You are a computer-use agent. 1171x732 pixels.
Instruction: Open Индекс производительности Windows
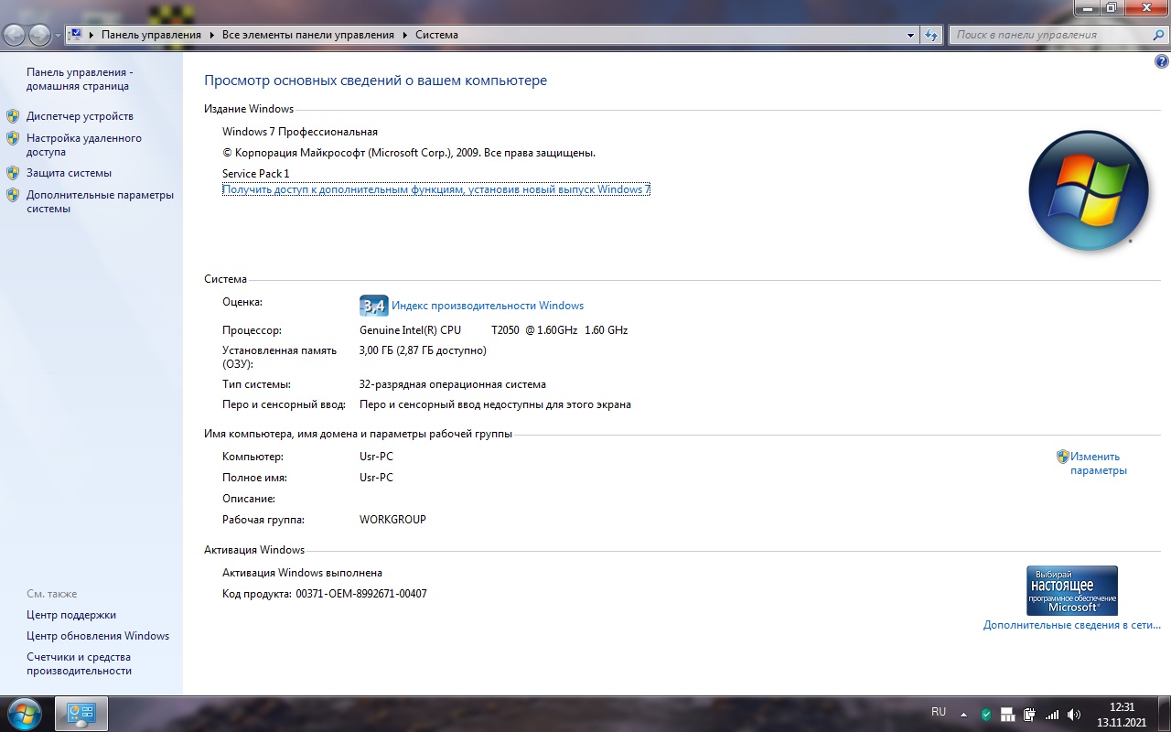point(488,306)
